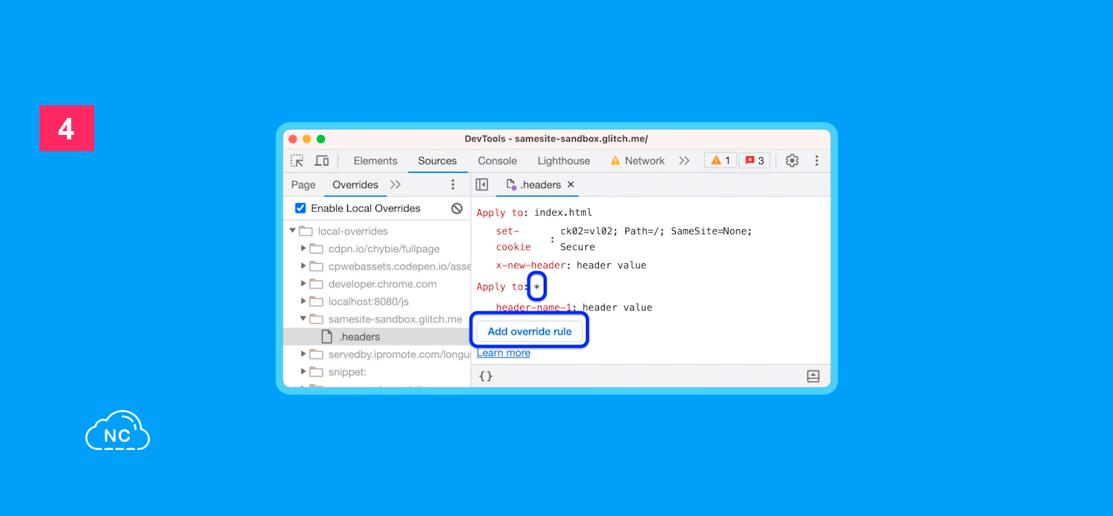Viewport: 1113px width, 516px height.
Task: Activate the inspect element picker icon
Action: click(297, 161)
